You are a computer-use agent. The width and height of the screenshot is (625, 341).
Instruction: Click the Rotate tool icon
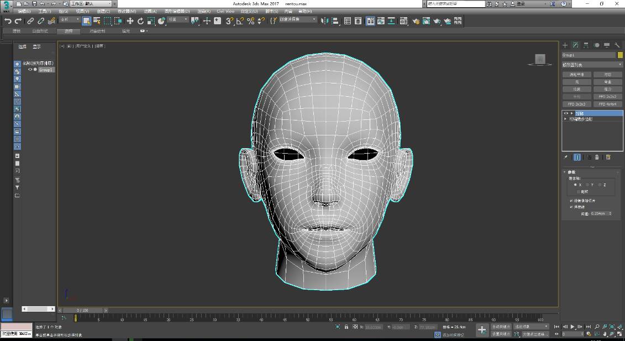coord(140,21)
